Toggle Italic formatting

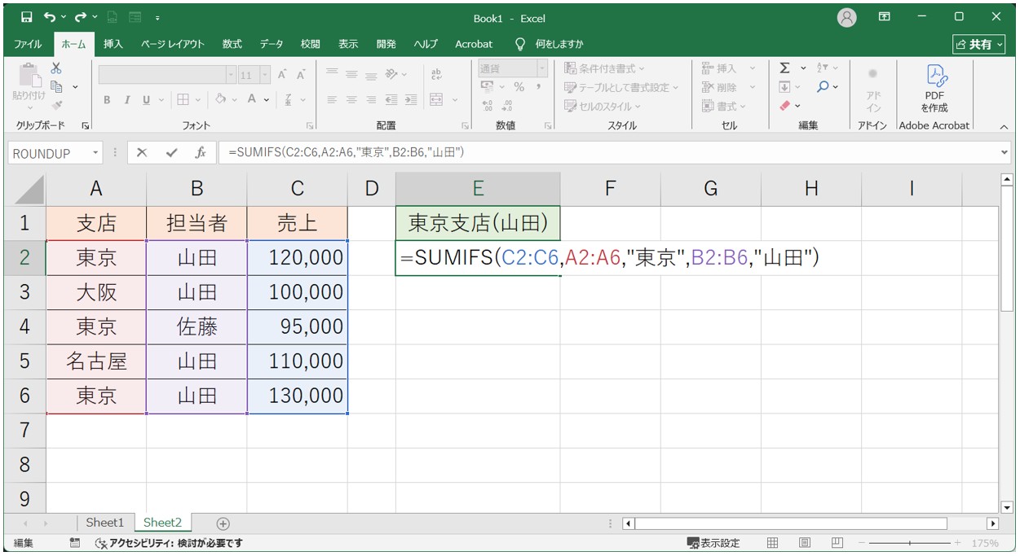(x=127, y=99)
